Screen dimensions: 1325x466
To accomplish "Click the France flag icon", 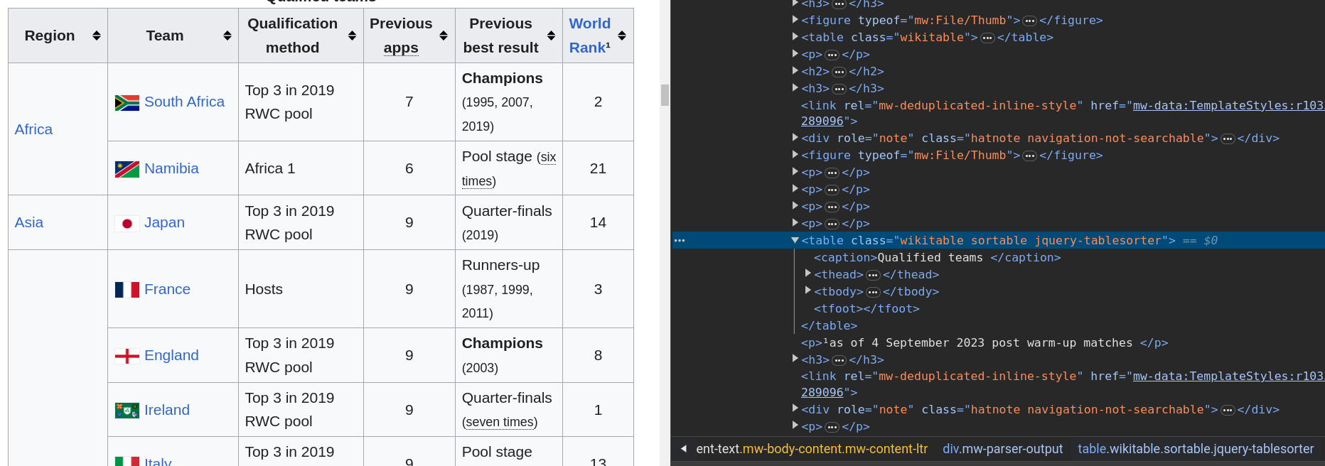I will [127, 290].
